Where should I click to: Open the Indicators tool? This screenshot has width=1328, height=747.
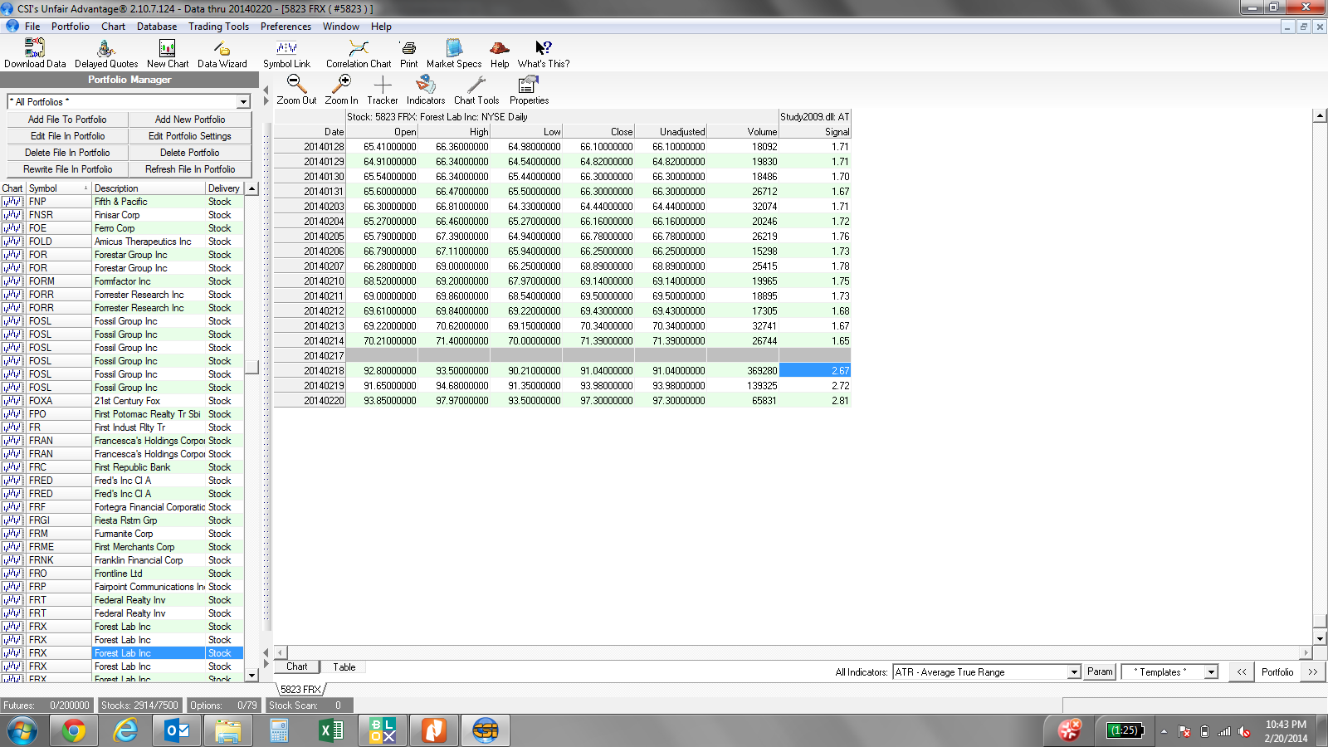click(x=425, y=90)
